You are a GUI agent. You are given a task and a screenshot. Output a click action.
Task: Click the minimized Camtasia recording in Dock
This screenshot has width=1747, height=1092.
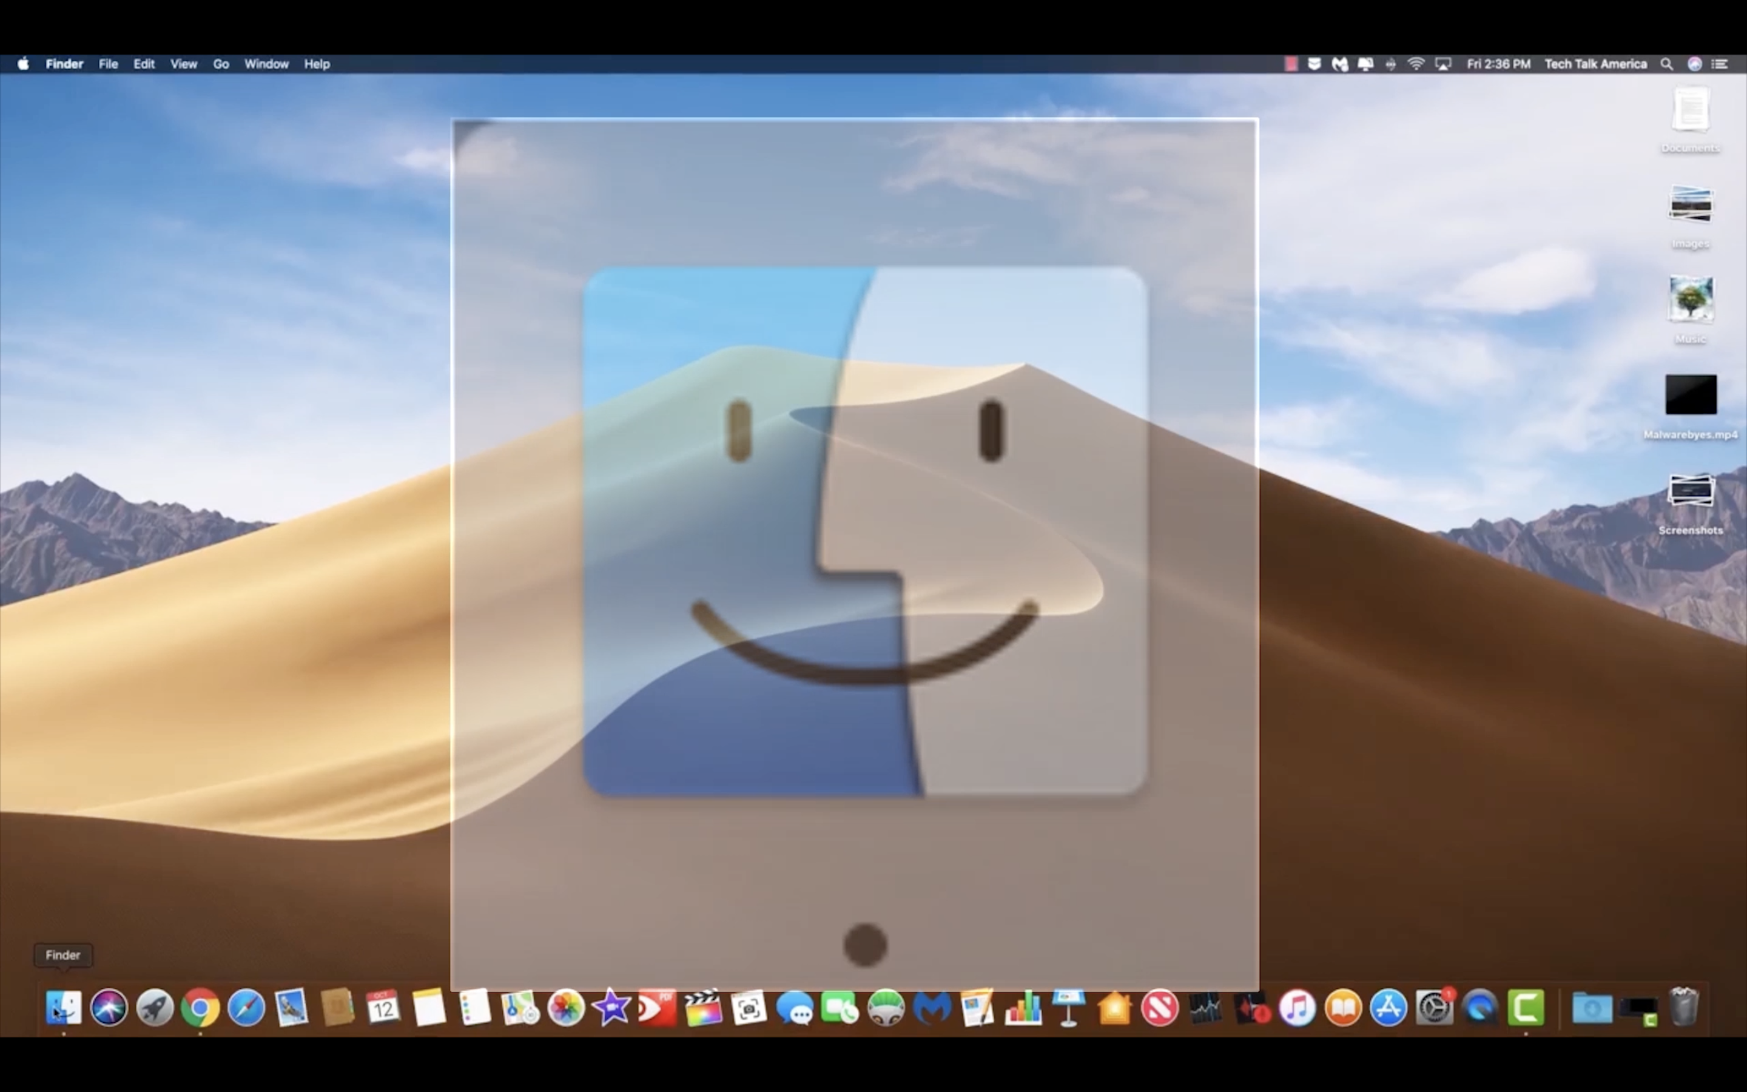point(1638,1009)
